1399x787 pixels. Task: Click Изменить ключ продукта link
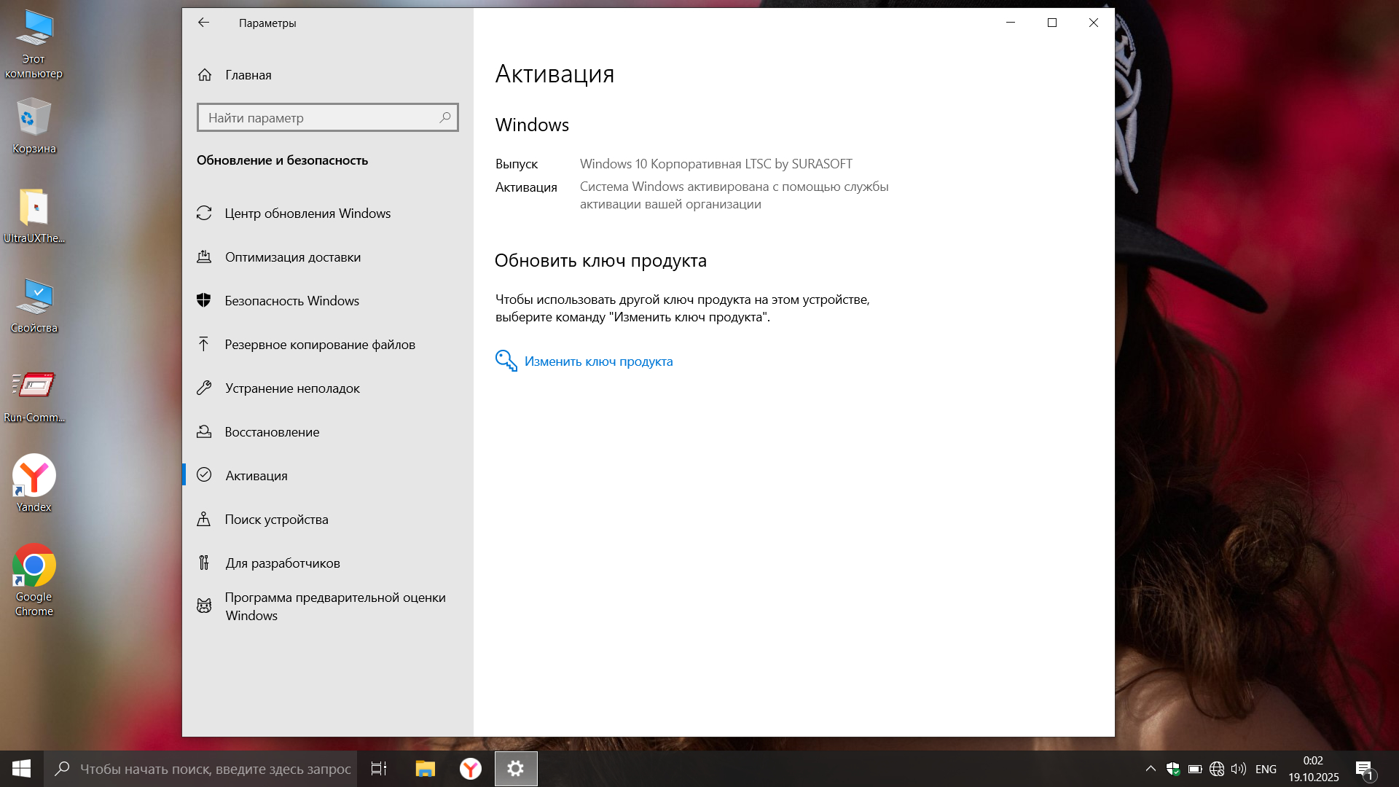pyautogui.click(x=597, y=361)
